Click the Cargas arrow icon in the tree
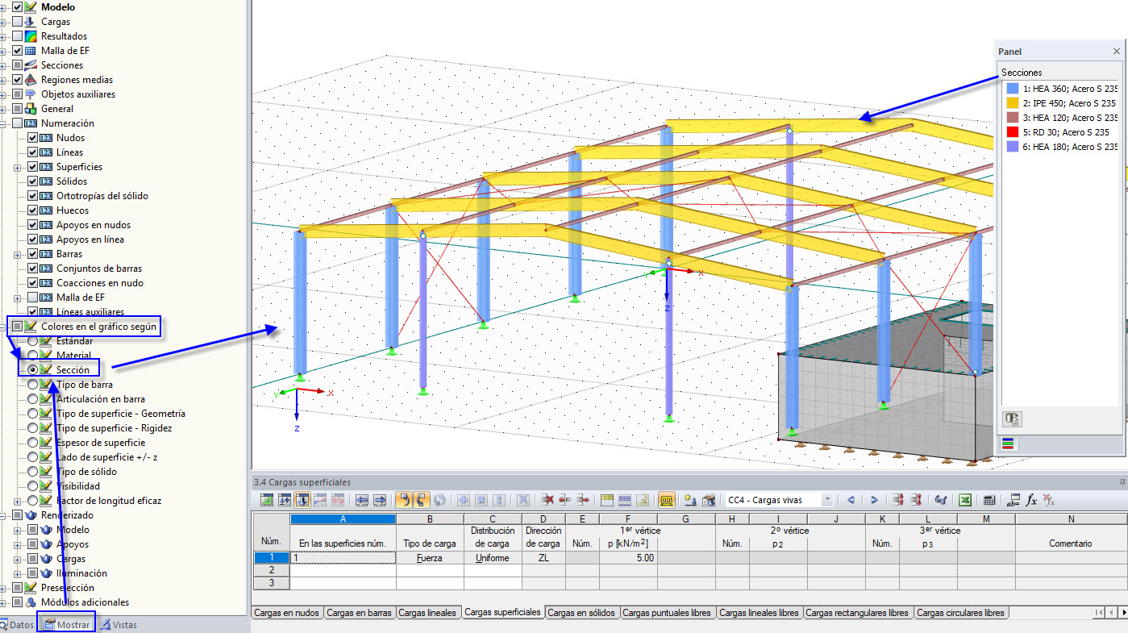 coord(31,22)
